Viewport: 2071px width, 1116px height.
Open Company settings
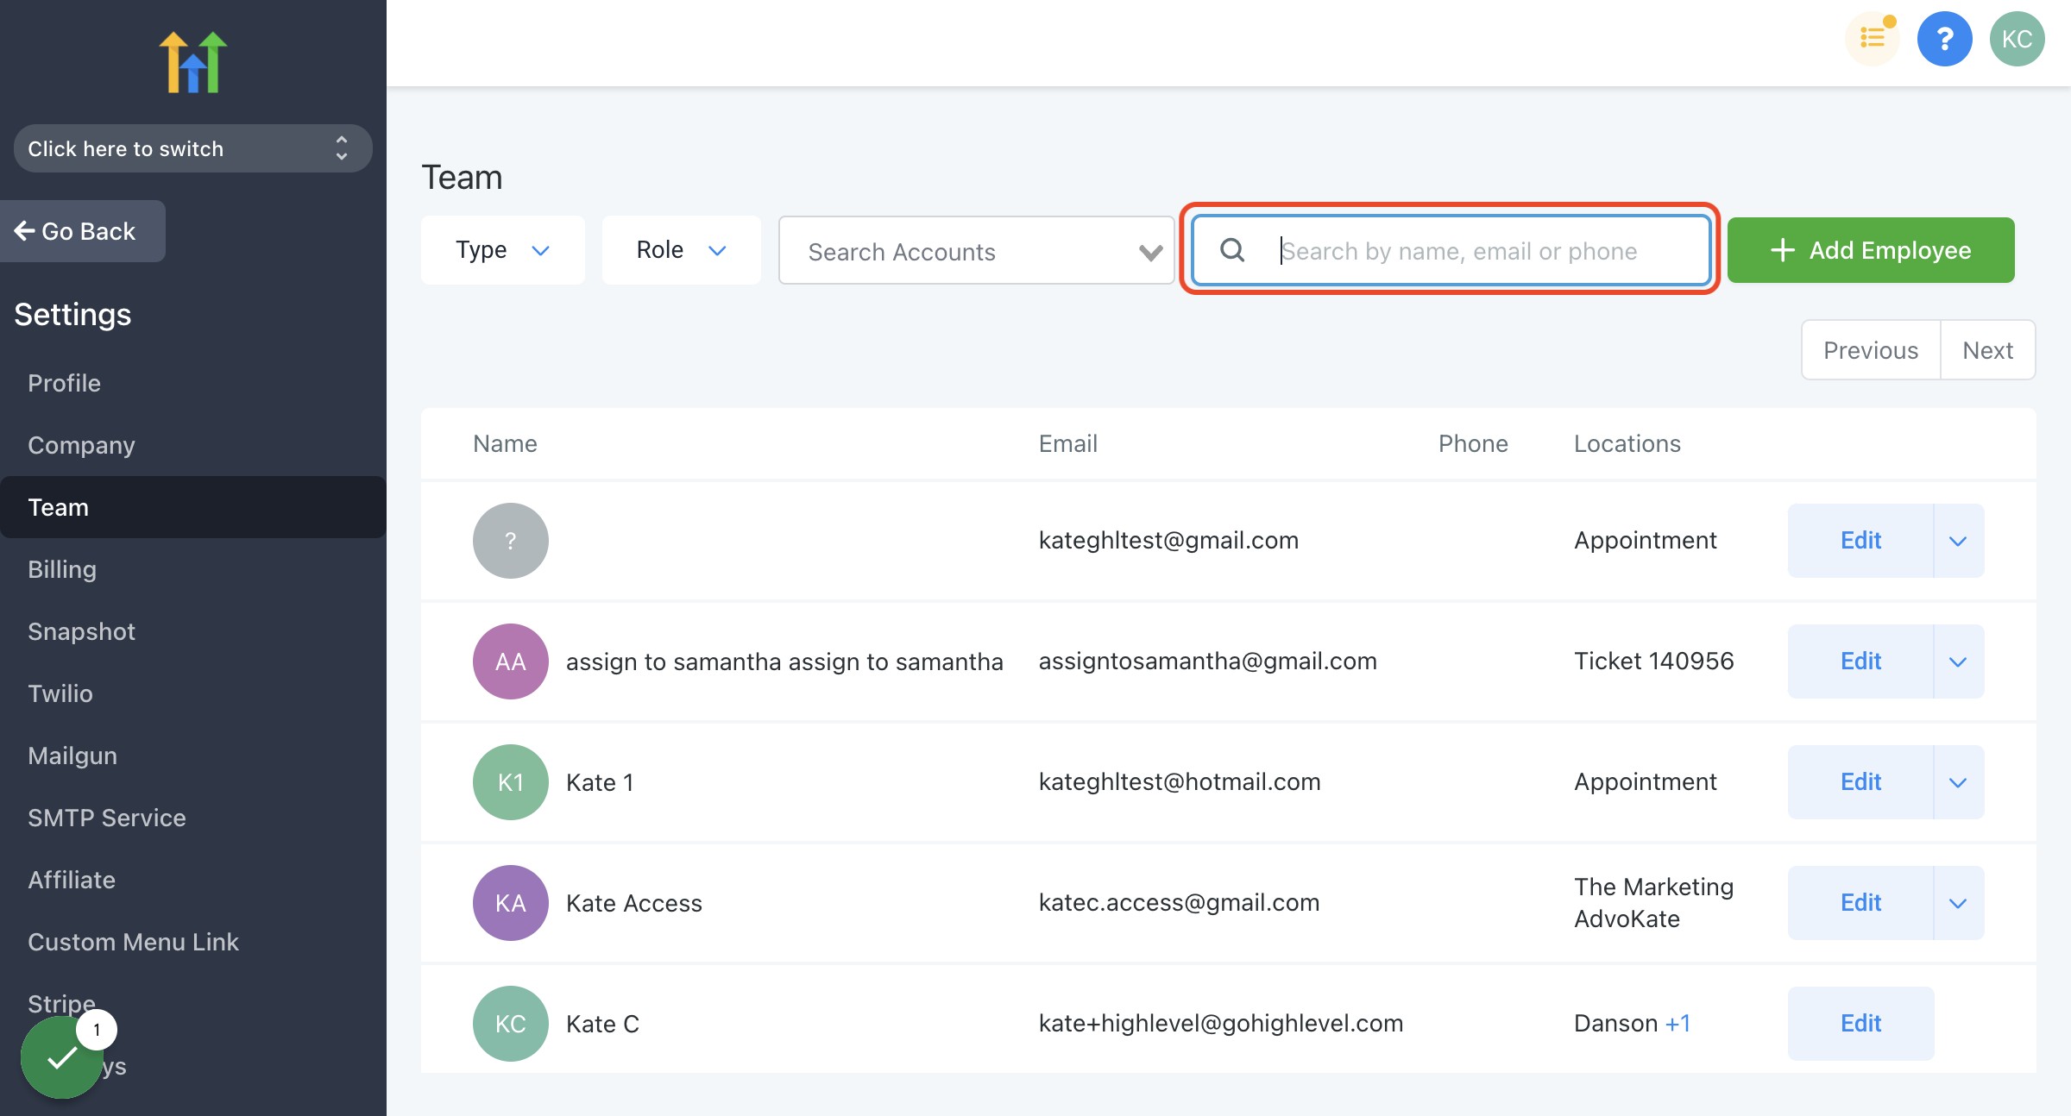click(81, 445)
